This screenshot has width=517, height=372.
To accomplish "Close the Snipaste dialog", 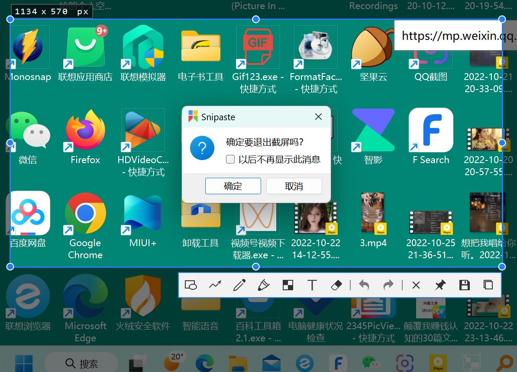I will (318, 117).
